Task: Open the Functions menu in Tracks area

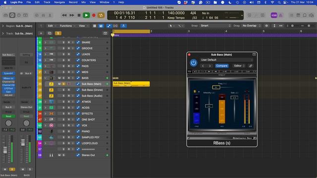Action: tap(67, 26)
